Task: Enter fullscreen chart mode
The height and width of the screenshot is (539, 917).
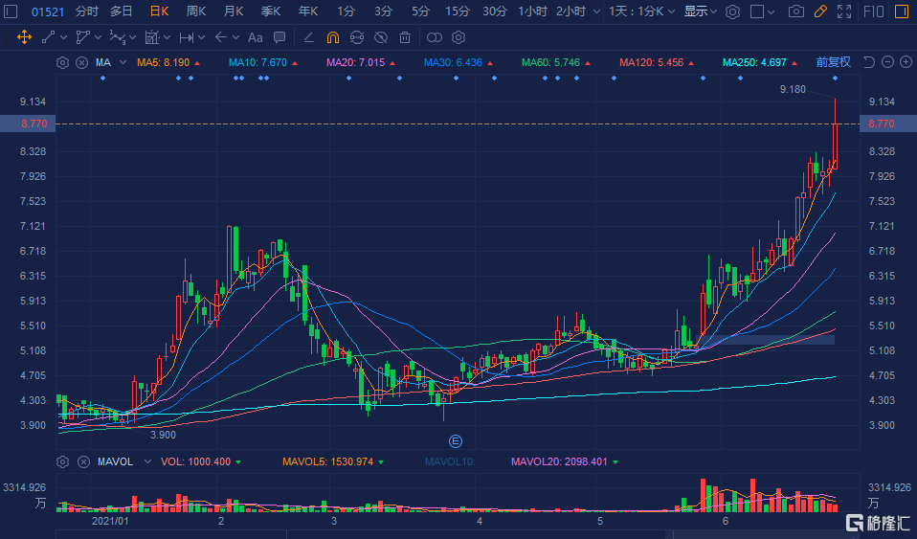Action: (843, 11)
